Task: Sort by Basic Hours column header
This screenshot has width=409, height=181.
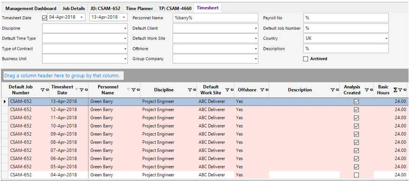Action: (x=383, y=90)
